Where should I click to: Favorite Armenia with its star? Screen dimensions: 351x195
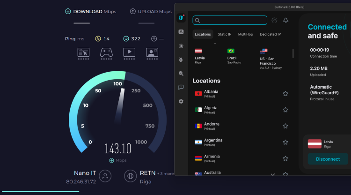[285, 158]
